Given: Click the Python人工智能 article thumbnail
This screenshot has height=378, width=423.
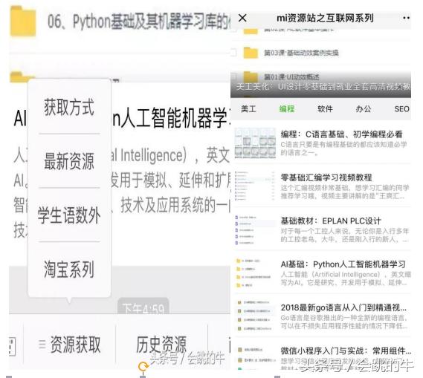Looking at the screenshot, I should (255, 273).
